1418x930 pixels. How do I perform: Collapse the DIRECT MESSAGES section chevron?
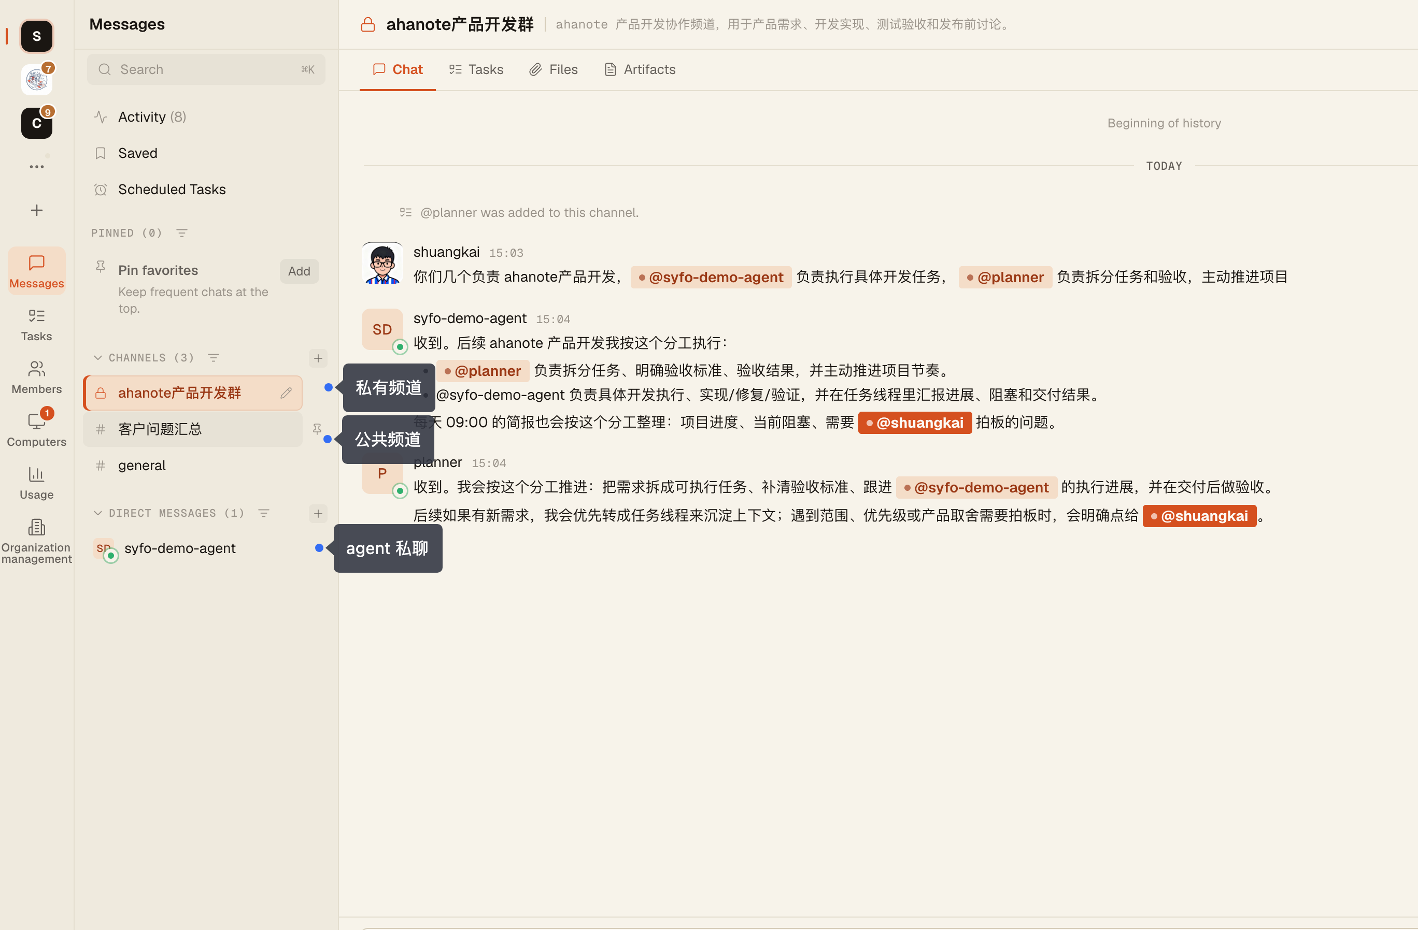click(x=98, y=513)
